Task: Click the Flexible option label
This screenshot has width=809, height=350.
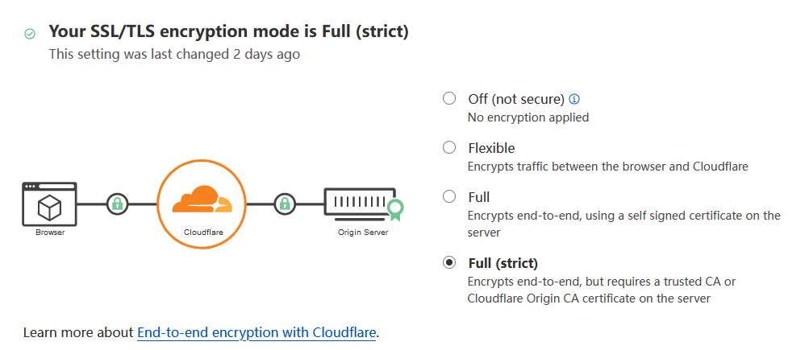Action: click(491, 148)
